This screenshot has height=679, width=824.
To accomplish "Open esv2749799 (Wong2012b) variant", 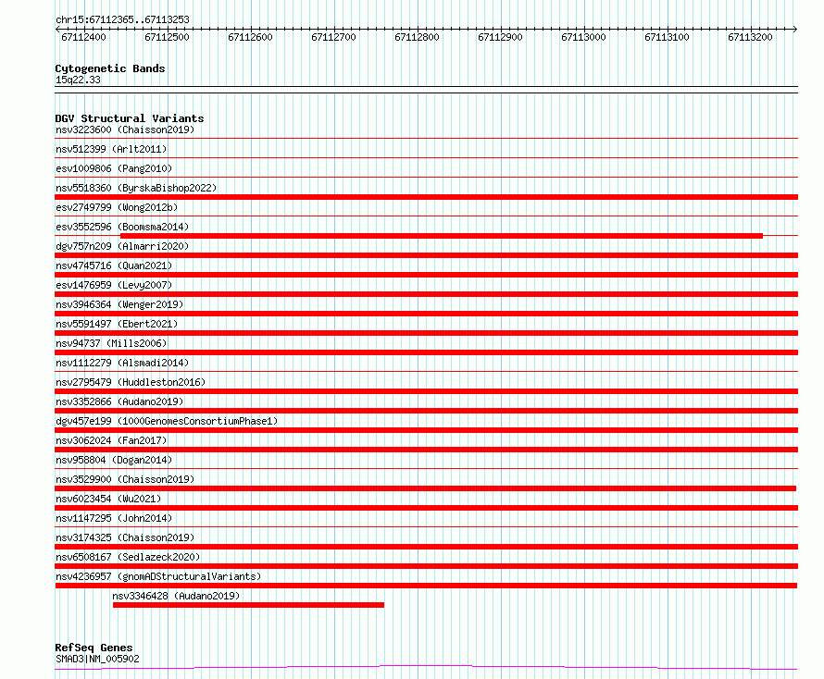I will (117, 207).
